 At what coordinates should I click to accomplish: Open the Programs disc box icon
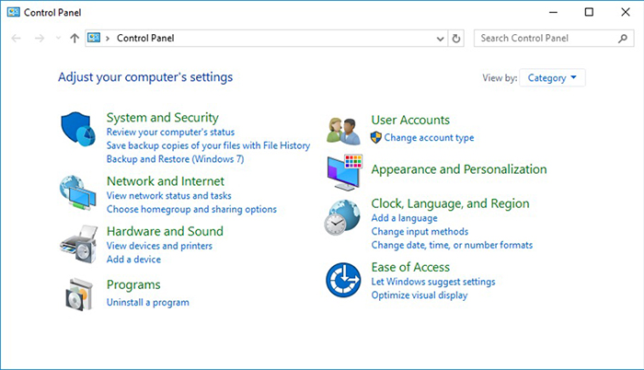[x=78, y=295]
